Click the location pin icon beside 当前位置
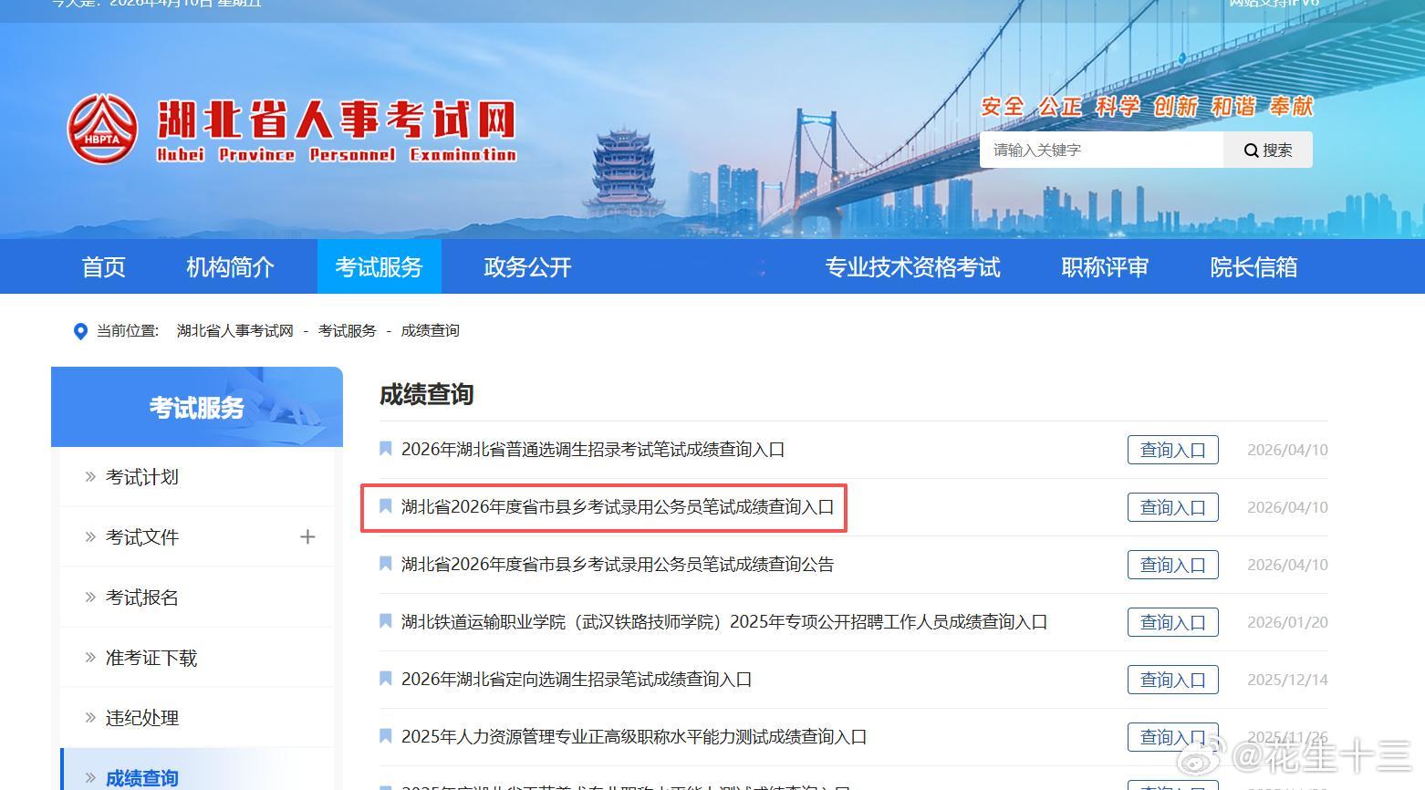 80,331
